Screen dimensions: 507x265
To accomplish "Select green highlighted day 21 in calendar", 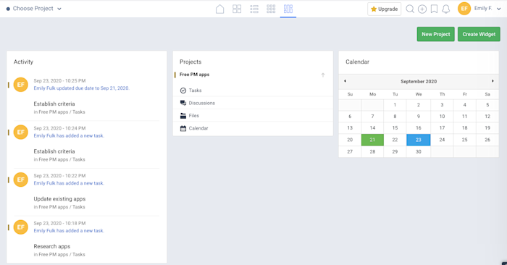I will (372, 140).
